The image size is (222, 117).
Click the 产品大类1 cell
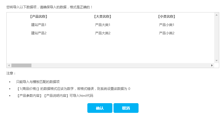click(103, 25)
